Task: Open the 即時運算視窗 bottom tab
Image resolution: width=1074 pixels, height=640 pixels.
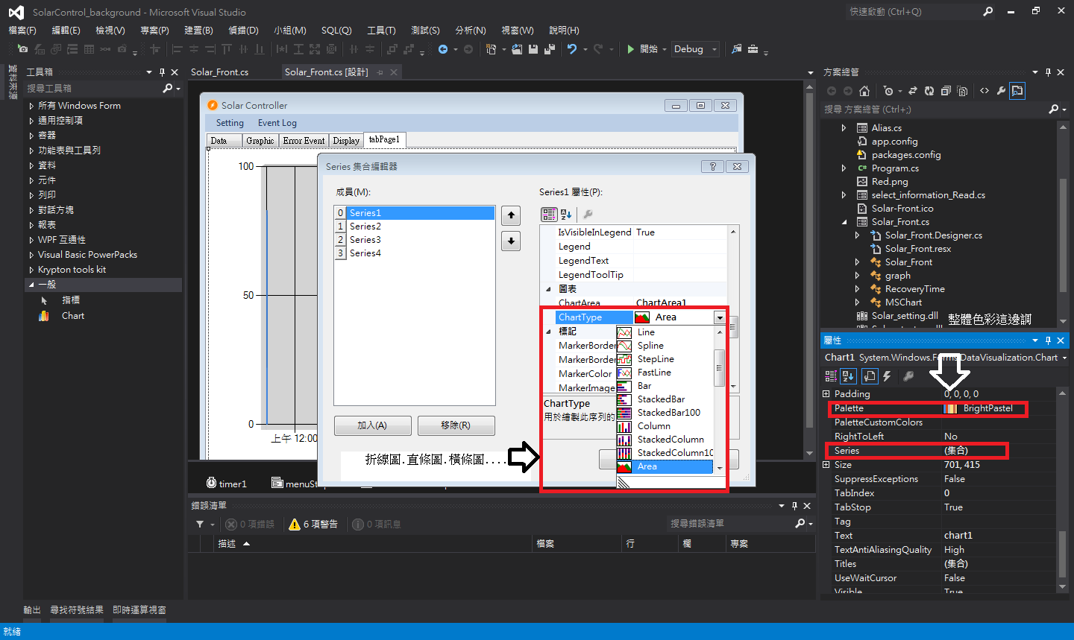Action: [139, 610]
